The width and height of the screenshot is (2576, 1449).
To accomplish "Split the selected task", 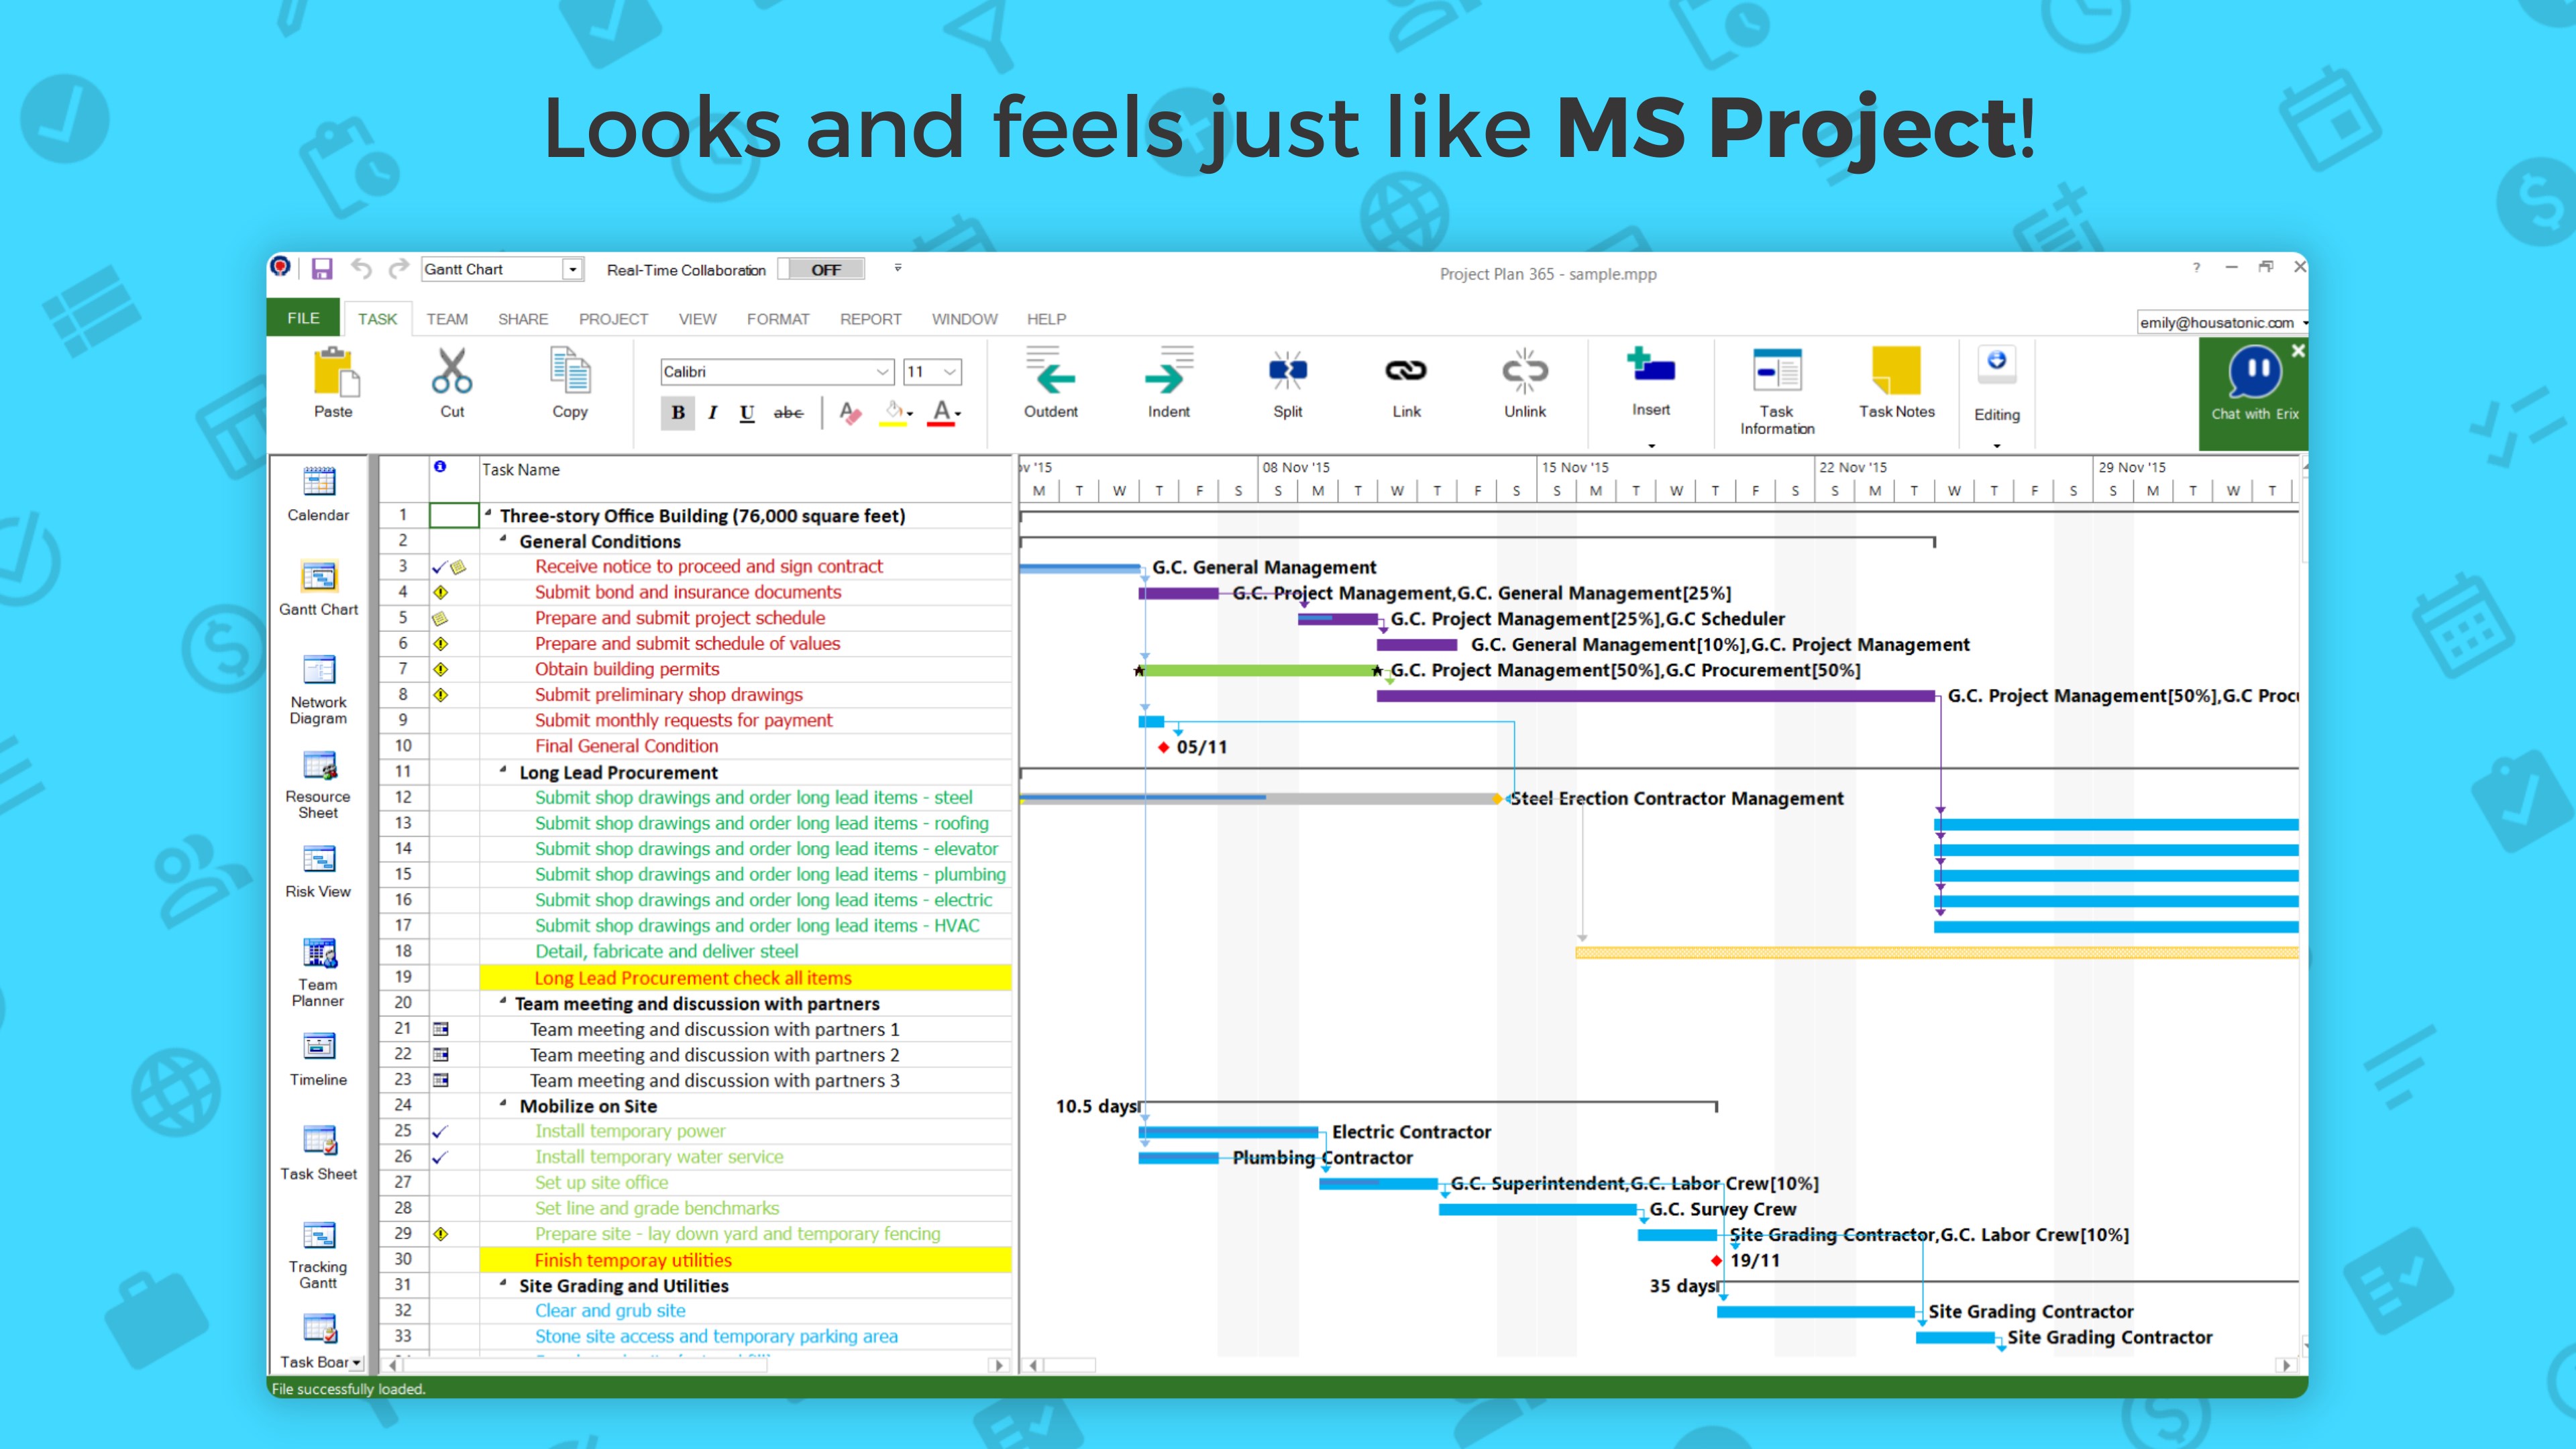I will coord(1287,385).
